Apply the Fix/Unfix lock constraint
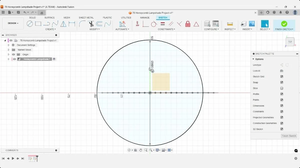Screen dimensions: 300x168 pyautogui.click(x=188, y=24)
